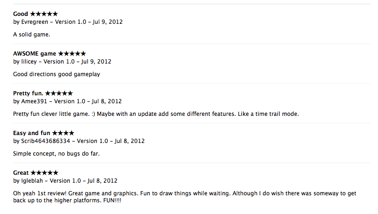Screen dimensions: 378x214
Task: Open the Amee391 reviewer byline
Action: pos(67,101)
